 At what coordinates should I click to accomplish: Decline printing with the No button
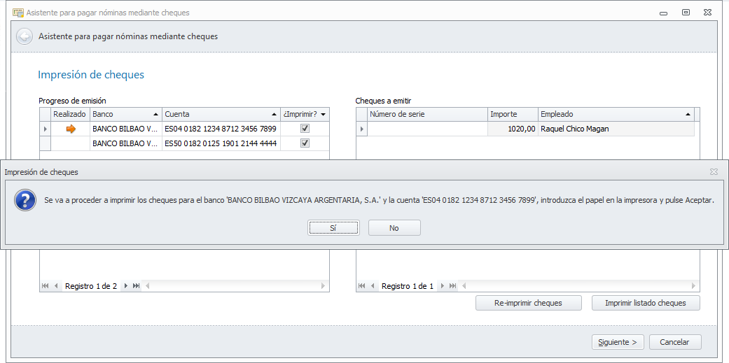[394, 228]
